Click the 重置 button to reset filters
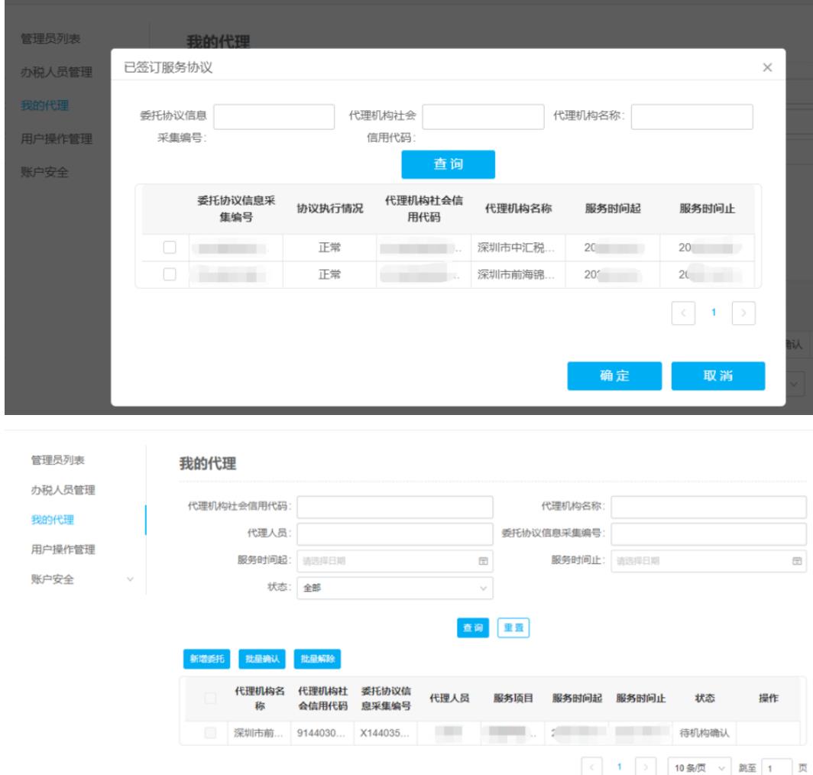This screenshot has height=775, width=813. (513, 627)
